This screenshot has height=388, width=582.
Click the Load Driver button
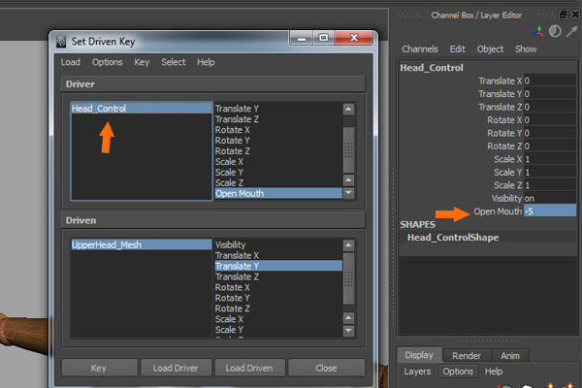click(x=176, y=368)
